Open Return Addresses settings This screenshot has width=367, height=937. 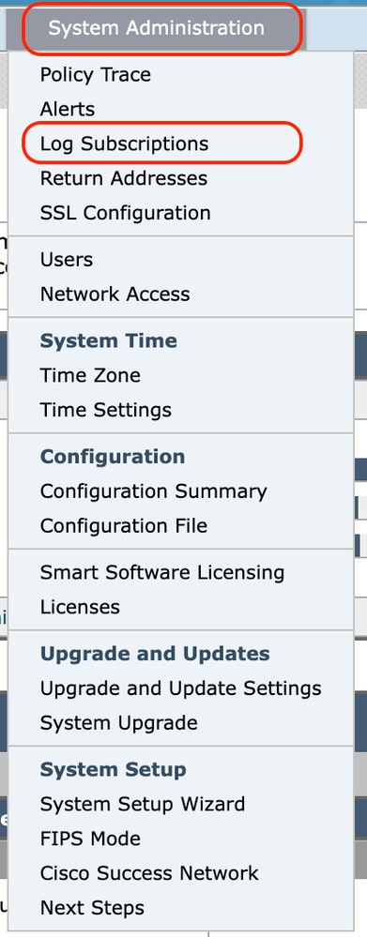[124, 178]
